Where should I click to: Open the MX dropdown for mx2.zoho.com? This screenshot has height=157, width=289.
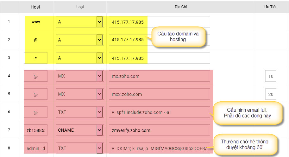pos(100,94)
